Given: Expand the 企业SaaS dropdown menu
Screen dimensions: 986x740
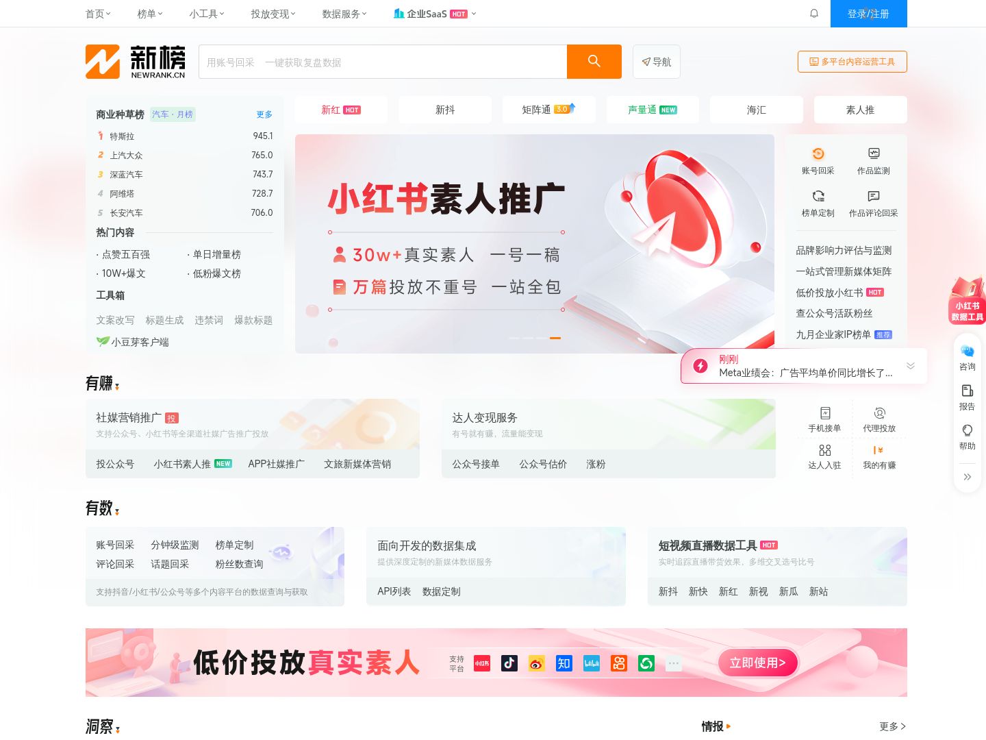Looking at the screenshot, I should pyautogui.click(x=435, y=14).
